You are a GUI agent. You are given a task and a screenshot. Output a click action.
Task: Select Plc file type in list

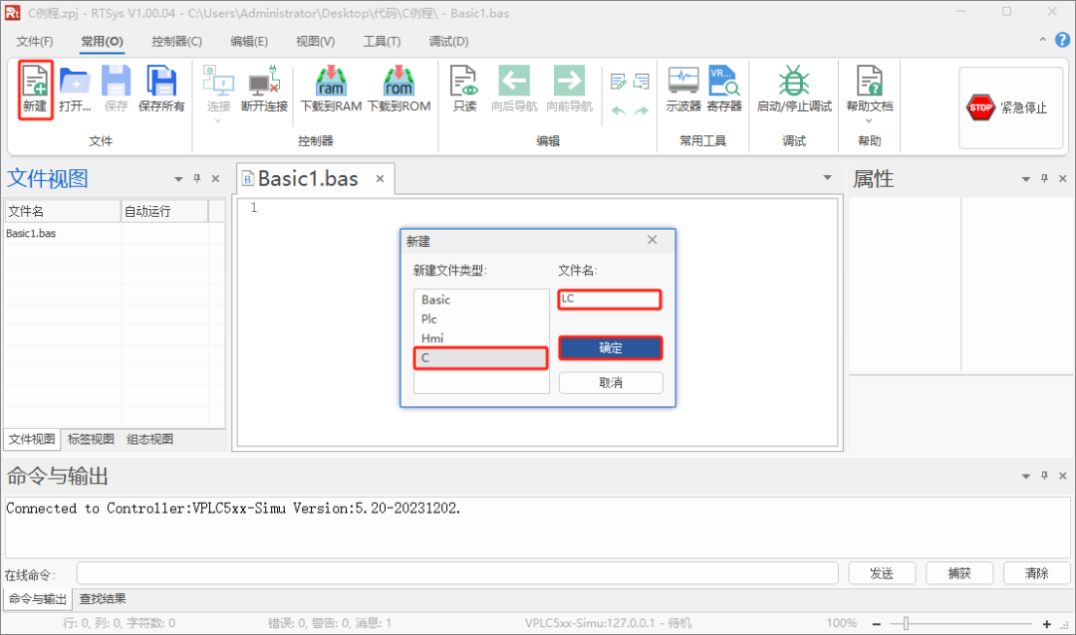tap(481, 318)
